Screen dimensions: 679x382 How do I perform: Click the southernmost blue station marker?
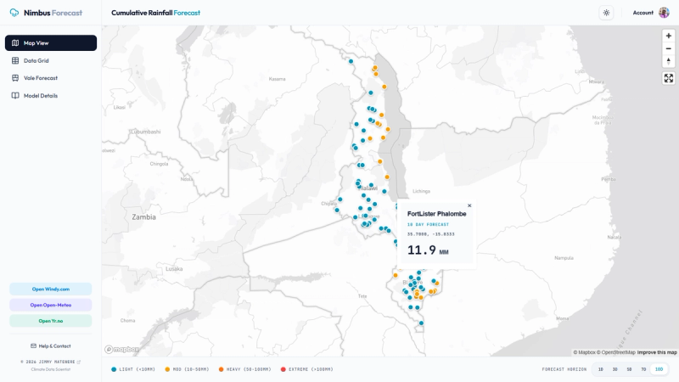[421, 323]
